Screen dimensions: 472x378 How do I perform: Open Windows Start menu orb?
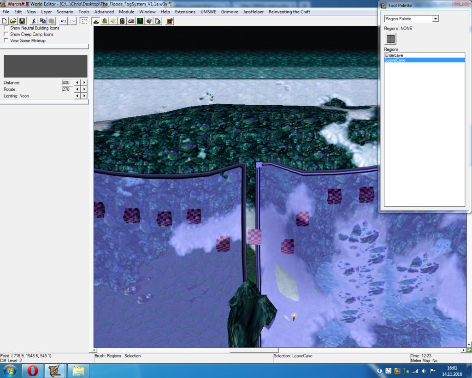[x=10, y=371]
